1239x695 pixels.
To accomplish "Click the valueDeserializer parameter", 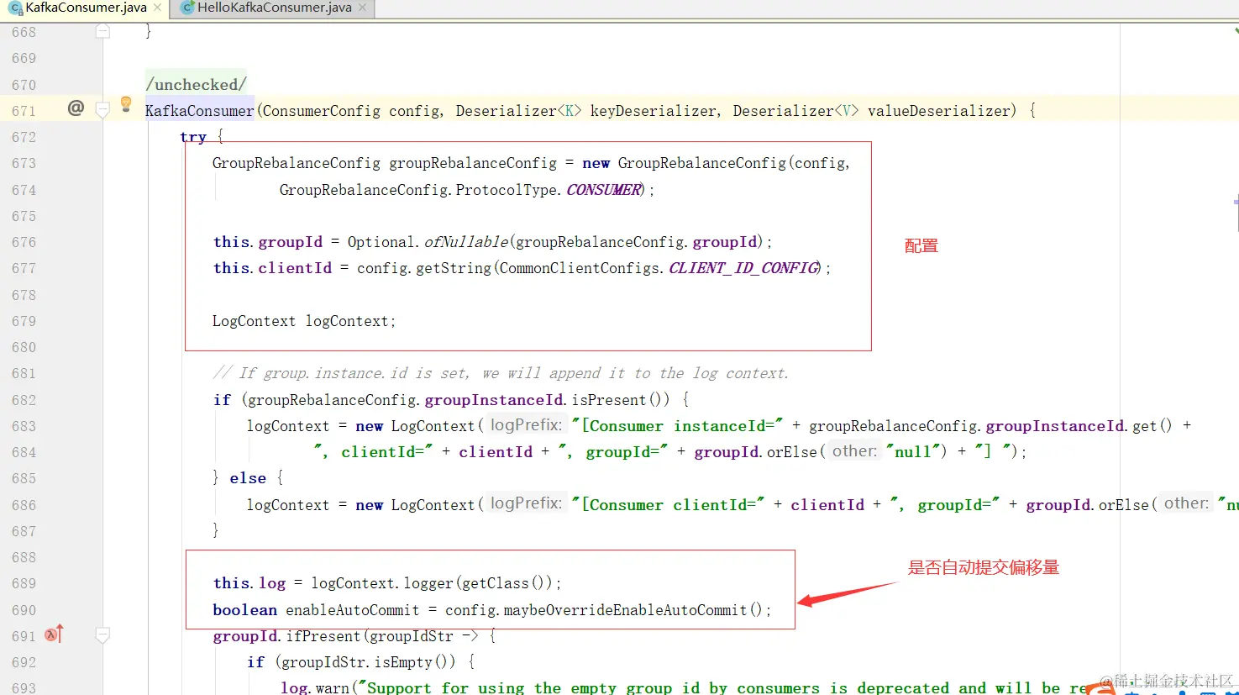I will pos(938,111).
